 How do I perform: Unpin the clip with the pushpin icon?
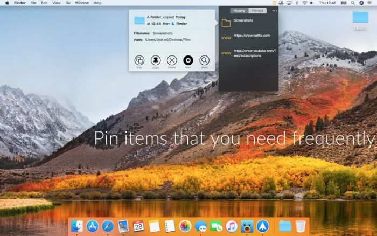coord(156,60)
